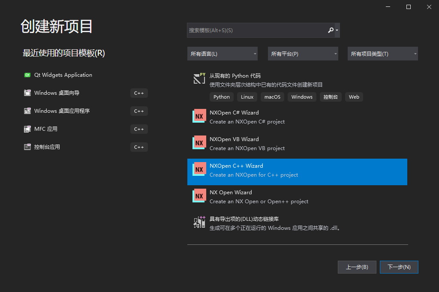Select NX Open Wizard template title
The image size is (439, 292).
point(231,193)
